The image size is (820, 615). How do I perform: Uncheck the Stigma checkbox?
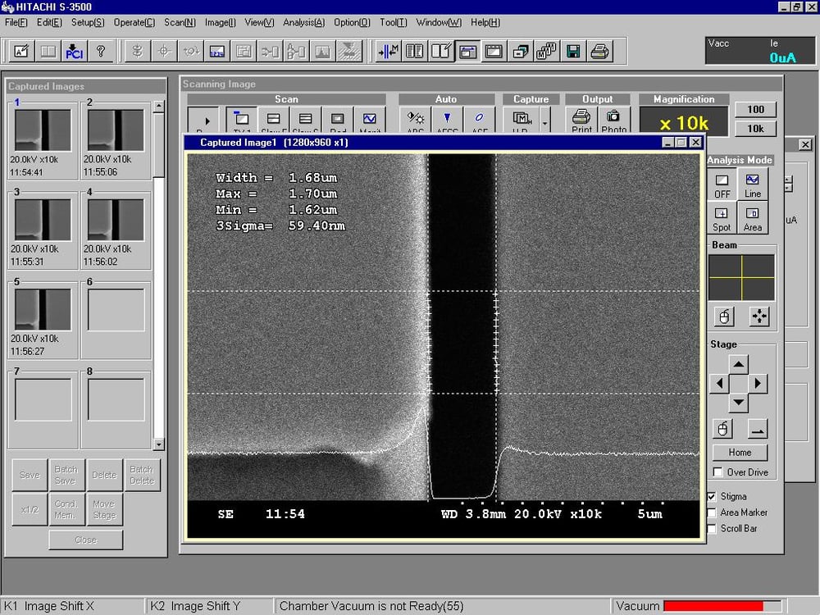(x=712, y=497)
